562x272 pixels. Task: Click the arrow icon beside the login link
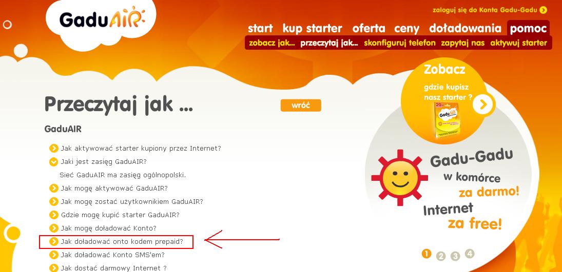(x=544, y=10)
